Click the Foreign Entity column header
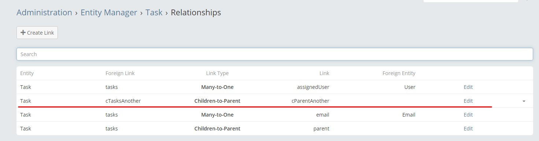 tap(399, 73)
